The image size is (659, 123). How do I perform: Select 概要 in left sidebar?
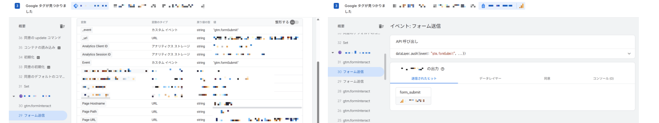[x=22, y=26]
